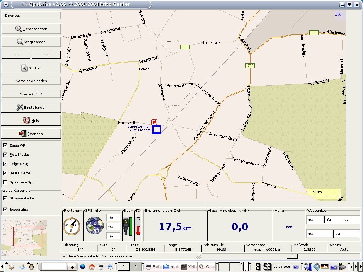This screenshot has width=363, height=272.
Task: Click the German keyboard layout flag
Action: coord(325,267)
